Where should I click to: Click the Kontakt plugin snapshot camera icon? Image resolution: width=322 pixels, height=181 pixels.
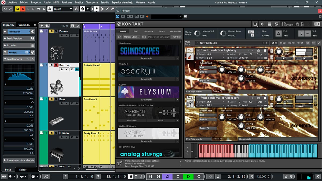(x=185, y=17)
